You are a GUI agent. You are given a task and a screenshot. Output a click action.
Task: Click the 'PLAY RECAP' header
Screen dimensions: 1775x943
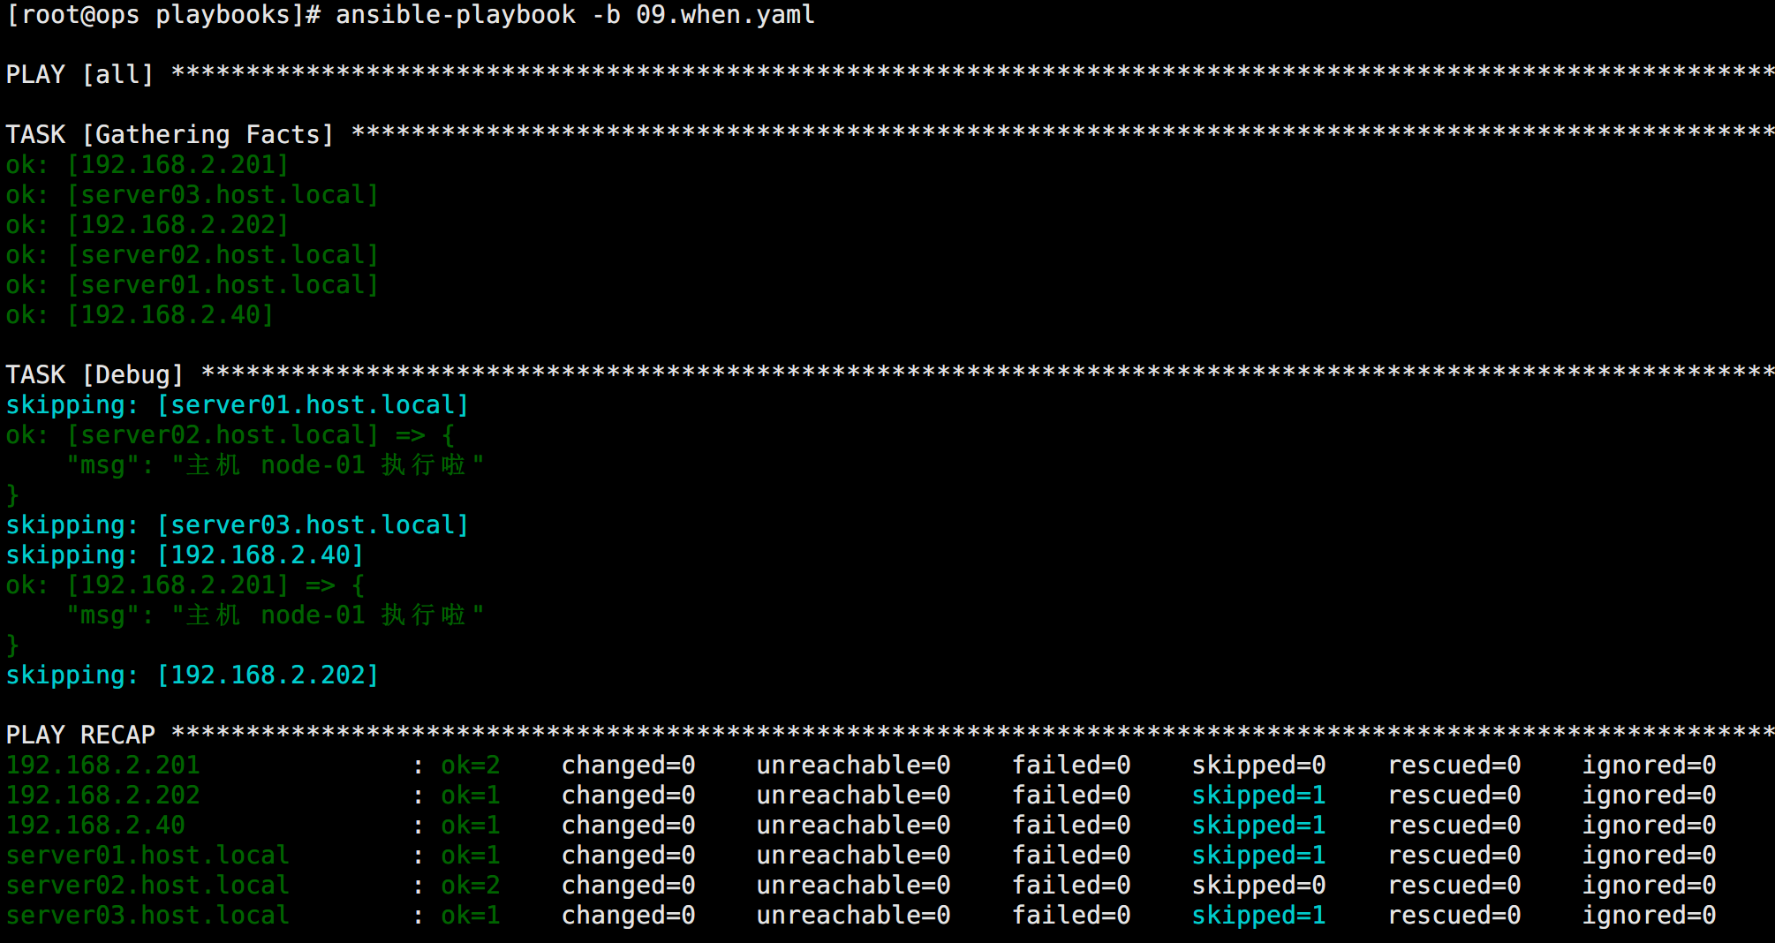pyautogui.click(x=80, y=735)
